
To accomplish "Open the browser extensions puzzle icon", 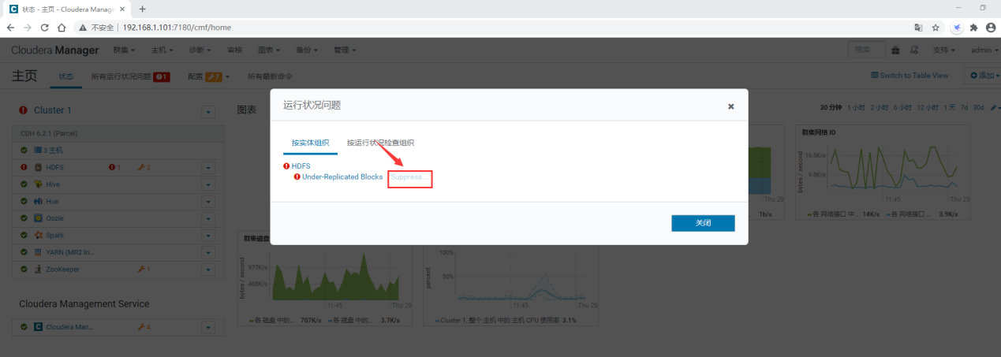I will 973,27.
